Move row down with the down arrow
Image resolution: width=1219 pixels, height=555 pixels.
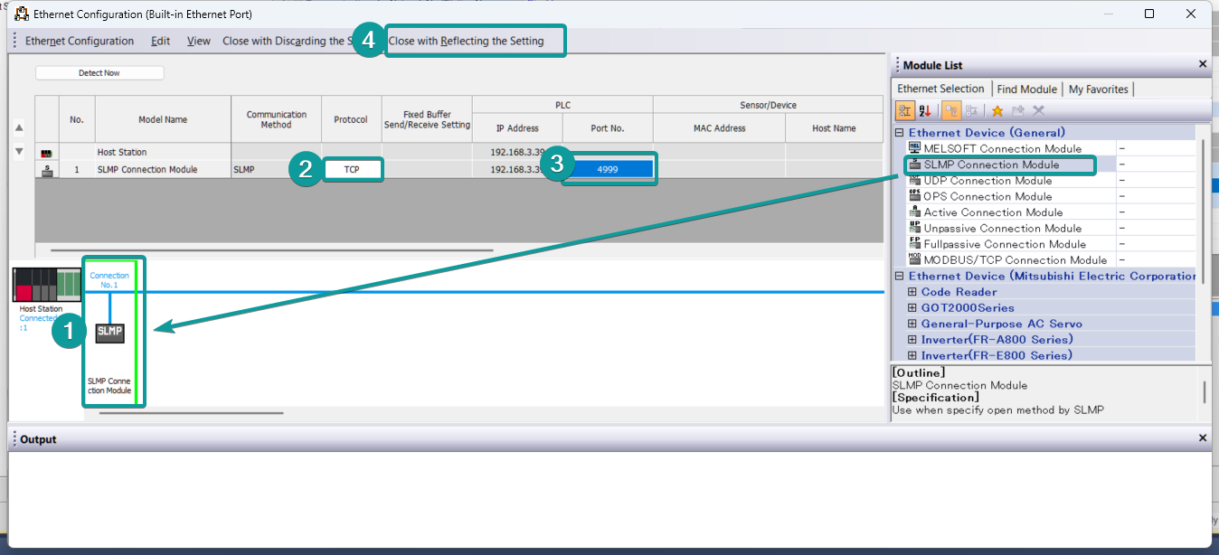click(19, 151)
